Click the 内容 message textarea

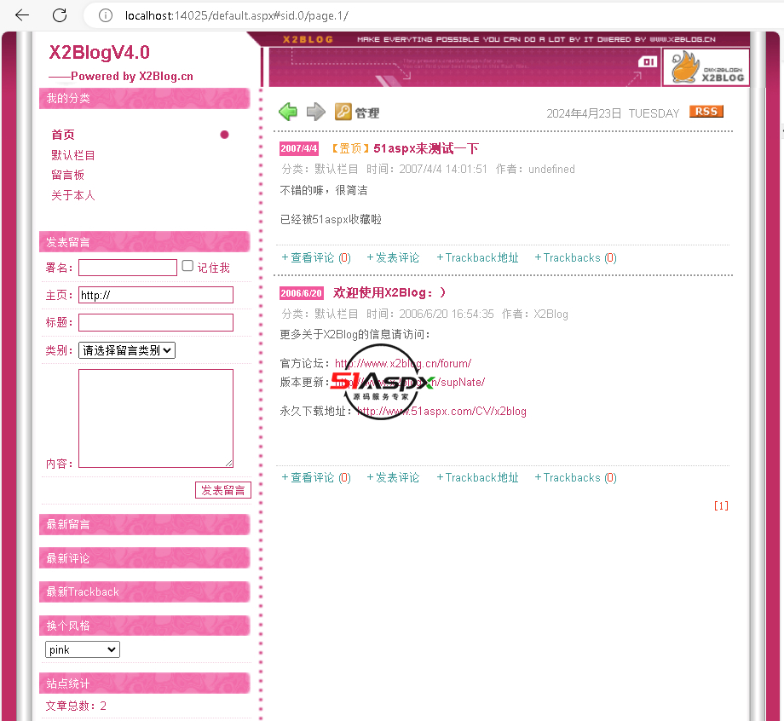(x=155, y=418)
